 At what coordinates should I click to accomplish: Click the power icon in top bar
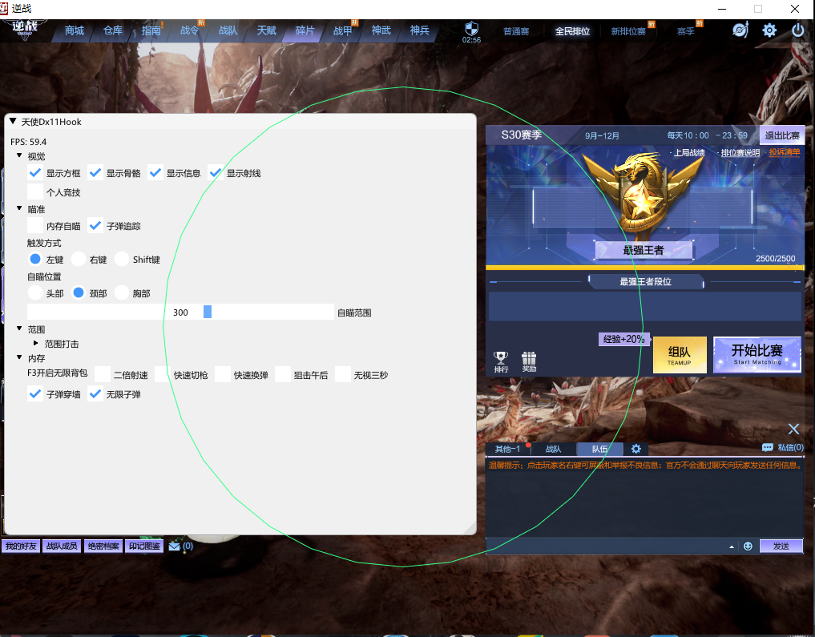[797, 30]
